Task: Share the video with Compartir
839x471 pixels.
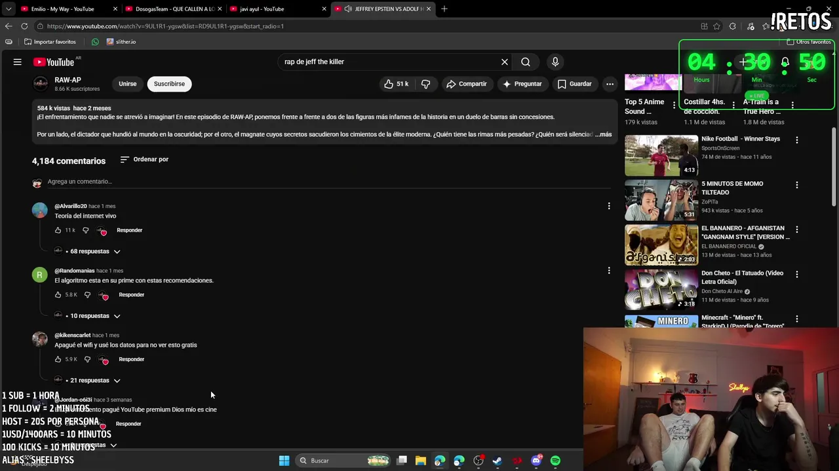Action: (x=466, y=84)
